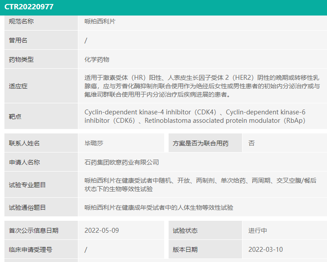Click applicant 石药集团欧意药业有限公司
The height and width of the screenshot is (262, 327).
[122, 162]
